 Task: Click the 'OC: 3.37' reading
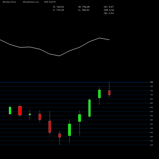(x=109, y=7)
